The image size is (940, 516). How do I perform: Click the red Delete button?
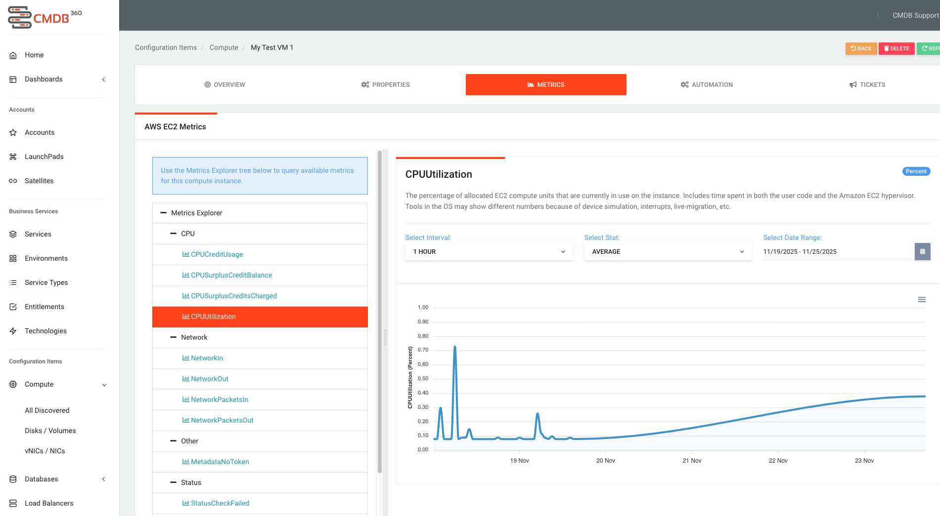896,49
